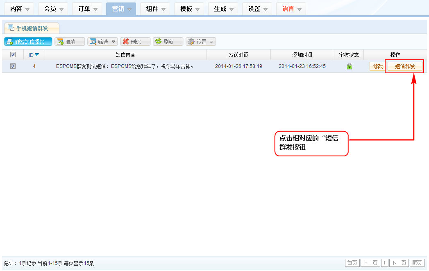The image size is (429, 271).
Task: Click the 取消 toolbar icon
Action: tap(60, 42)
